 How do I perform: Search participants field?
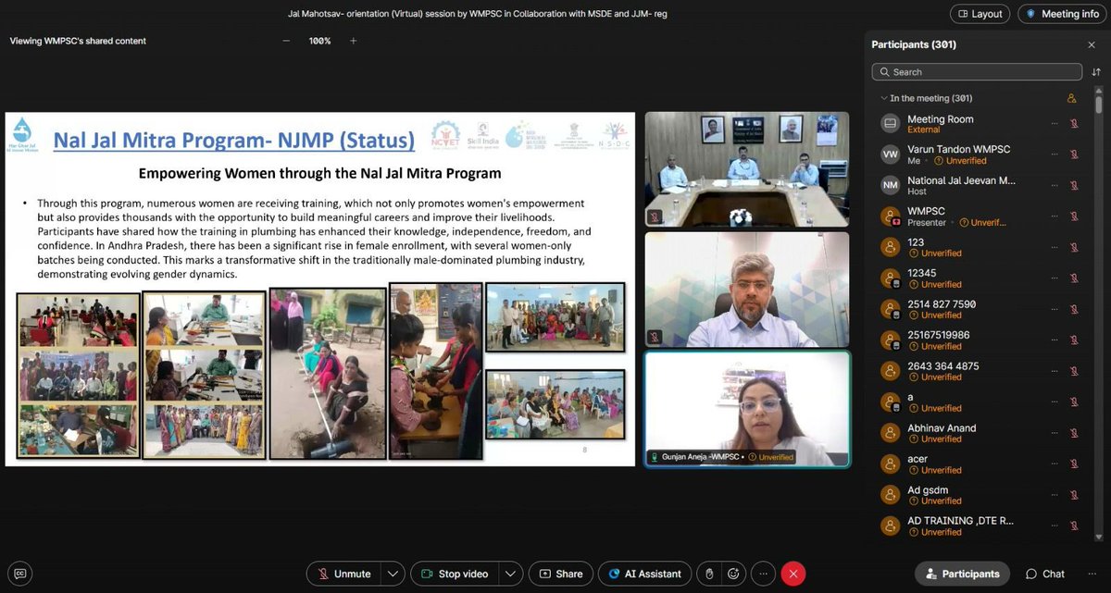pyautogui.click(x=977, y=71)
